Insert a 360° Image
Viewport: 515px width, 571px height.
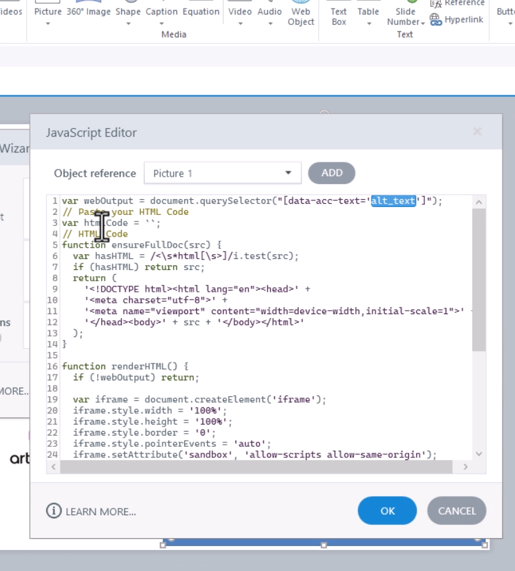coord(87,11)
